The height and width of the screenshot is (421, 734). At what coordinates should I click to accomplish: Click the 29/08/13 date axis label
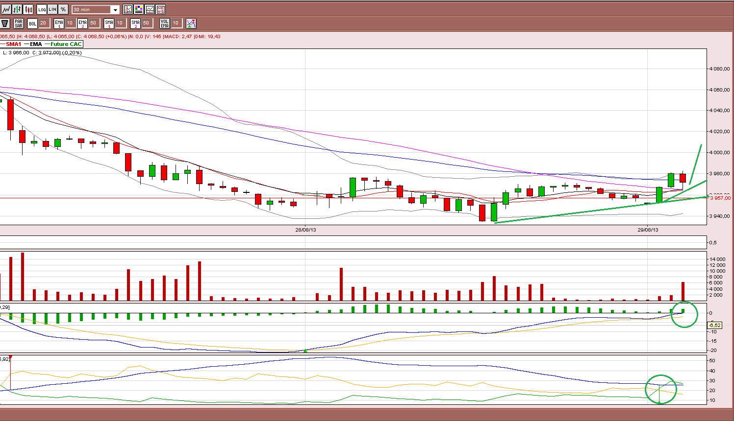point(648,230)
